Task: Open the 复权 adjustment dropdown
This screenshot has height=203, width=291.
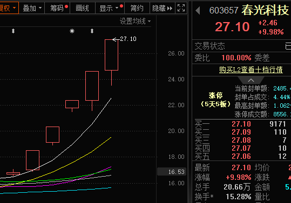Action: (x=9, y=8)
